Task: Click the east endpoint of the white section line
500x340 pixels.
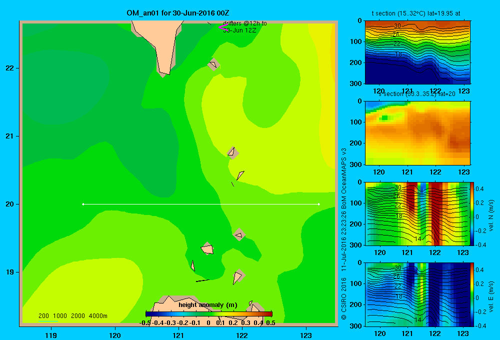Action: coord(319,204)
